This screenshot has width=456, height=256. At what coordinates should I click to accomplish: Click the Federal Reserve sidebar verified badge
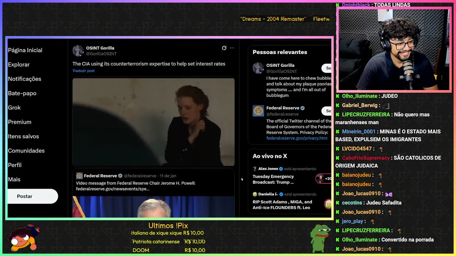point(303,108)
